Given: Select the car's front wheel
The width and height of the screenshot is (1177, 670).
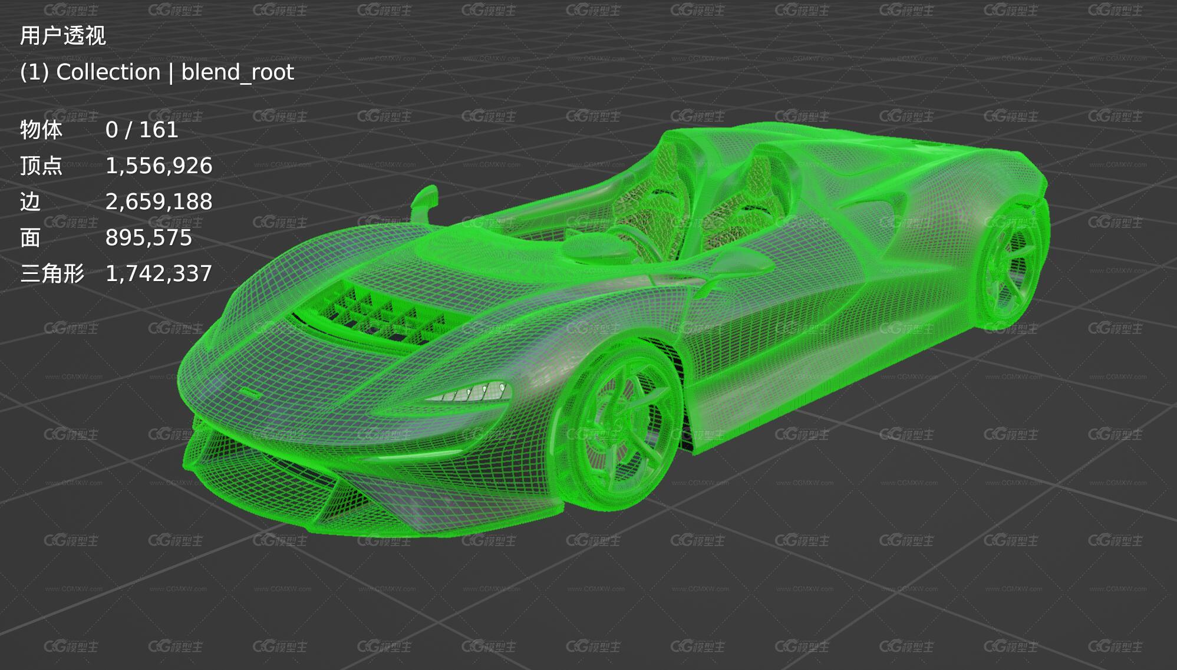Looking at the screenshot, I should [621, 424].
